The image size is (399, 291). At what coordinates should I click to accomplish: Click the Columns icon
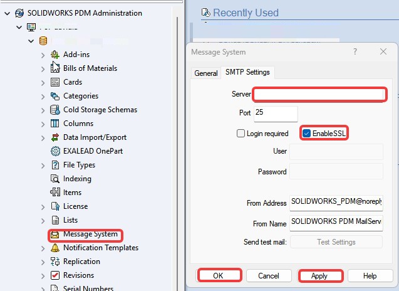(x=55, y=124)
